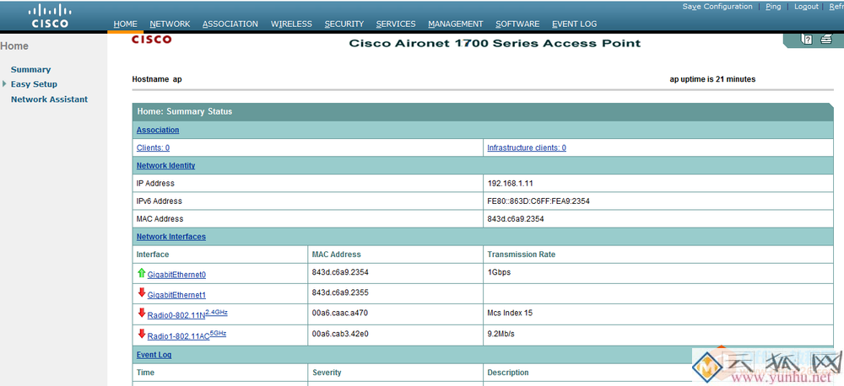Open the MANAGEMENT tab
Image resolution: width=844 pixels, height=386 pixels.
click(x=456, y=24)
